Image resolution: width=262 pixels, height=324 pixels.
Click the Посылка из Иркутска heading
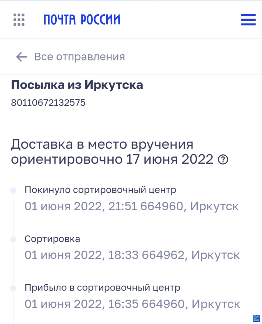tap(77, 85)
